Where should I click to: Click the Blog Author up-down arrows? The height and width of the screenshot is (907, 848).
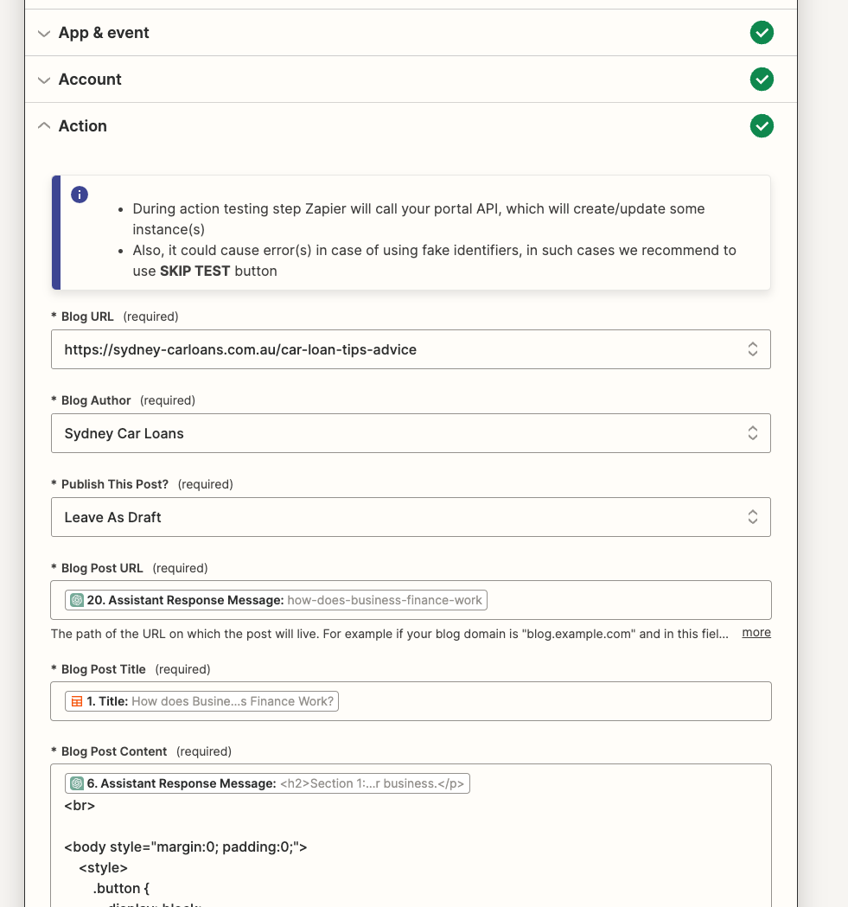pyautogui.click(x=753, y=433)
